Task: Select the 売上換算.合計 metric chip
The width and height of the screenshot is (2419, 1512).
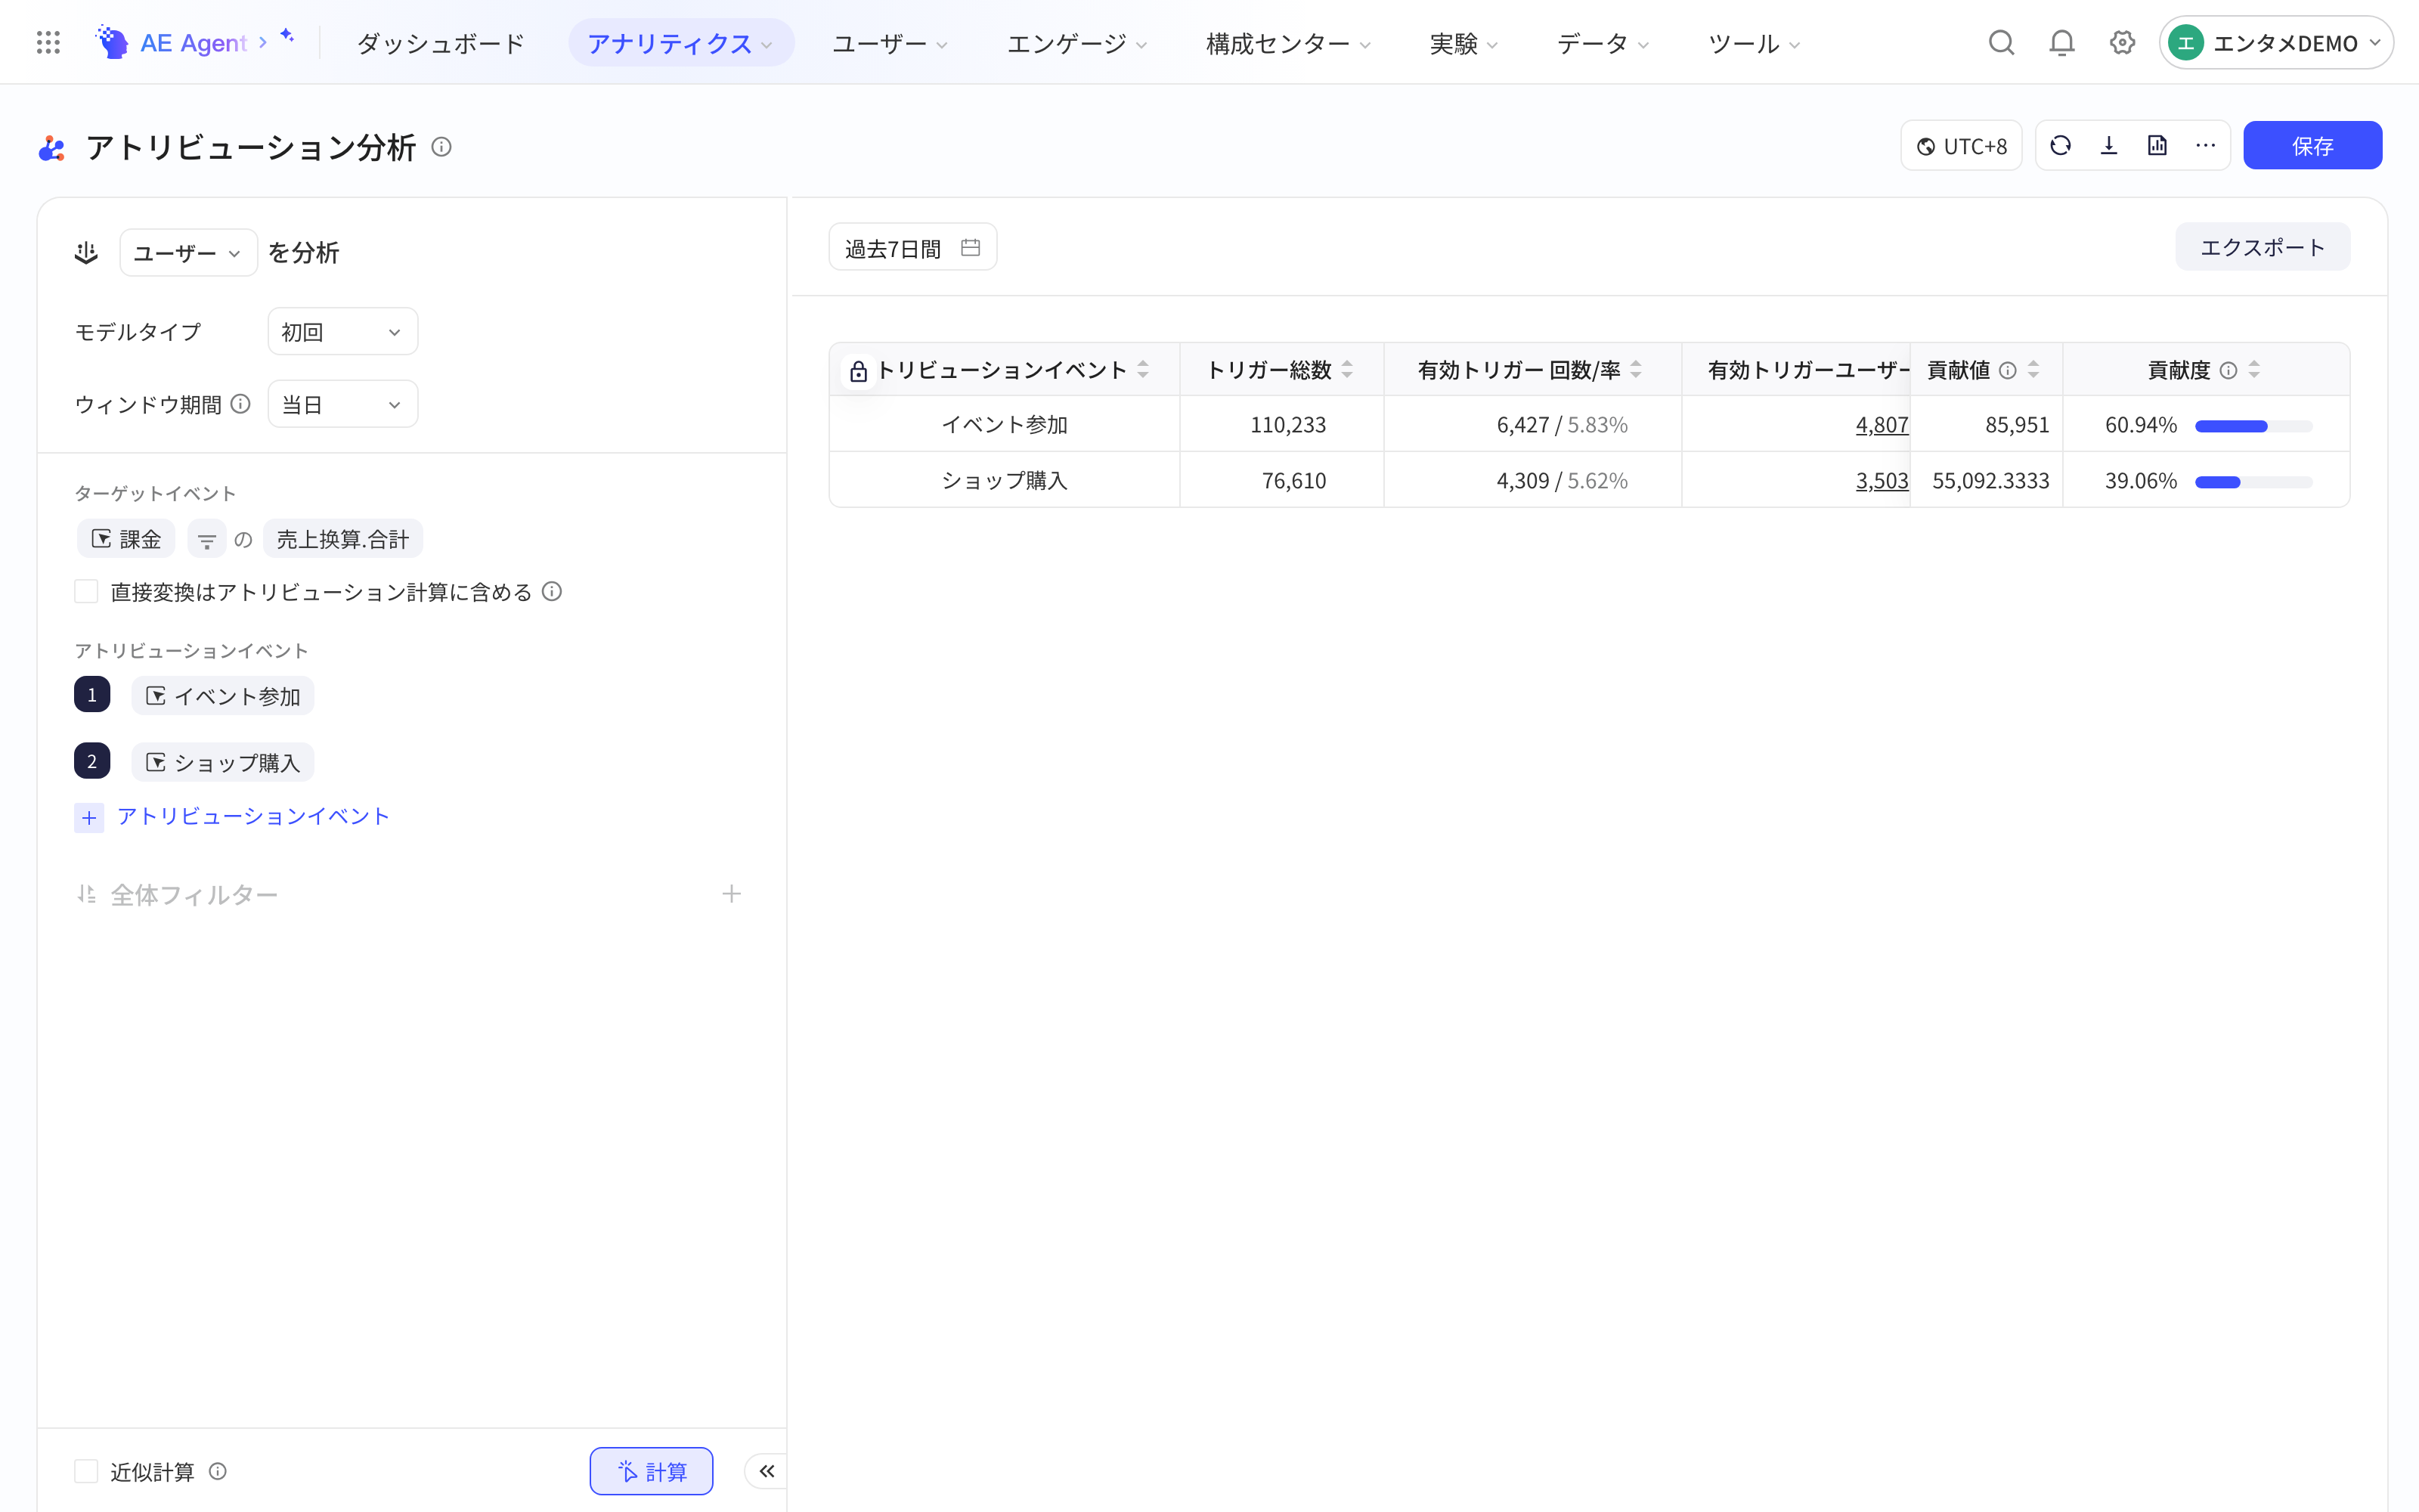Action: pos(343,540)
